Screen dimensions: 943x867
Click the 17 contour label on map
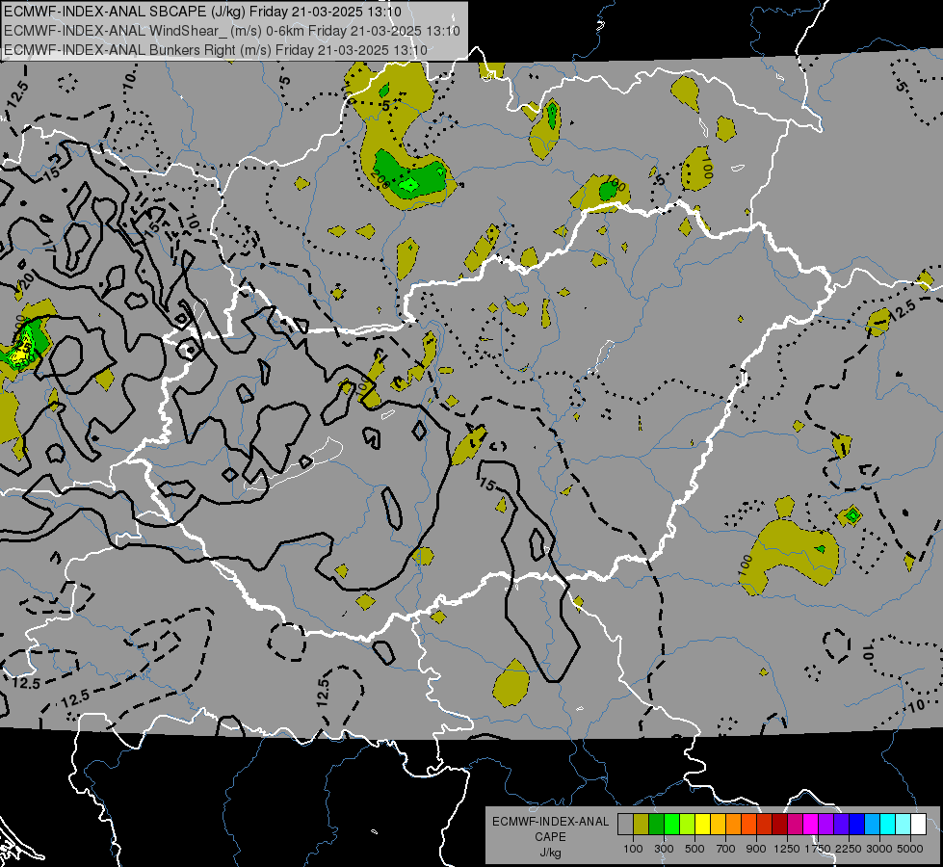(50, 244)
